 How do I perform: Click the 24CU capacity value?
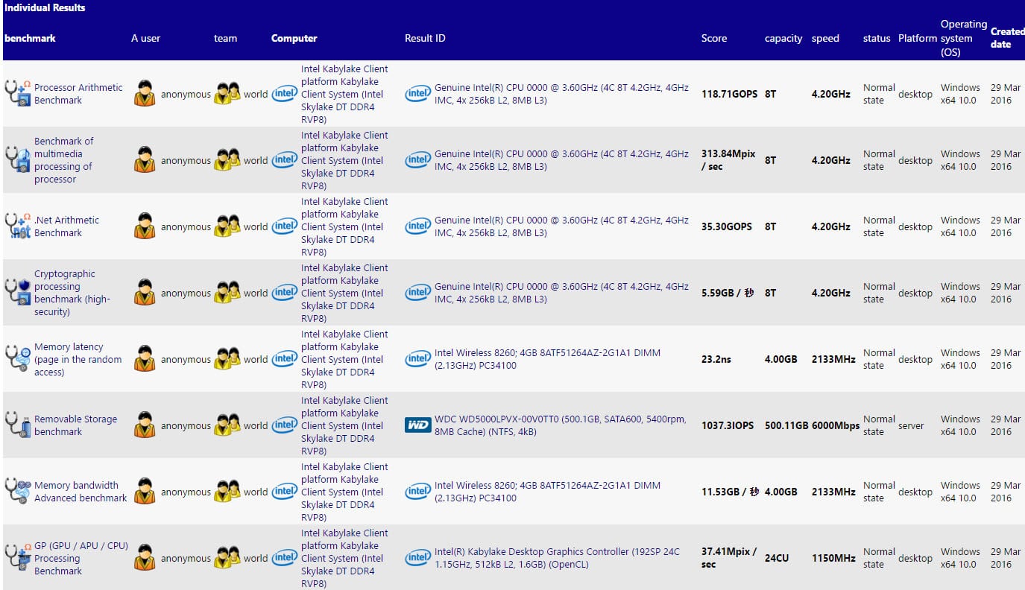click(x=777, y=558)
